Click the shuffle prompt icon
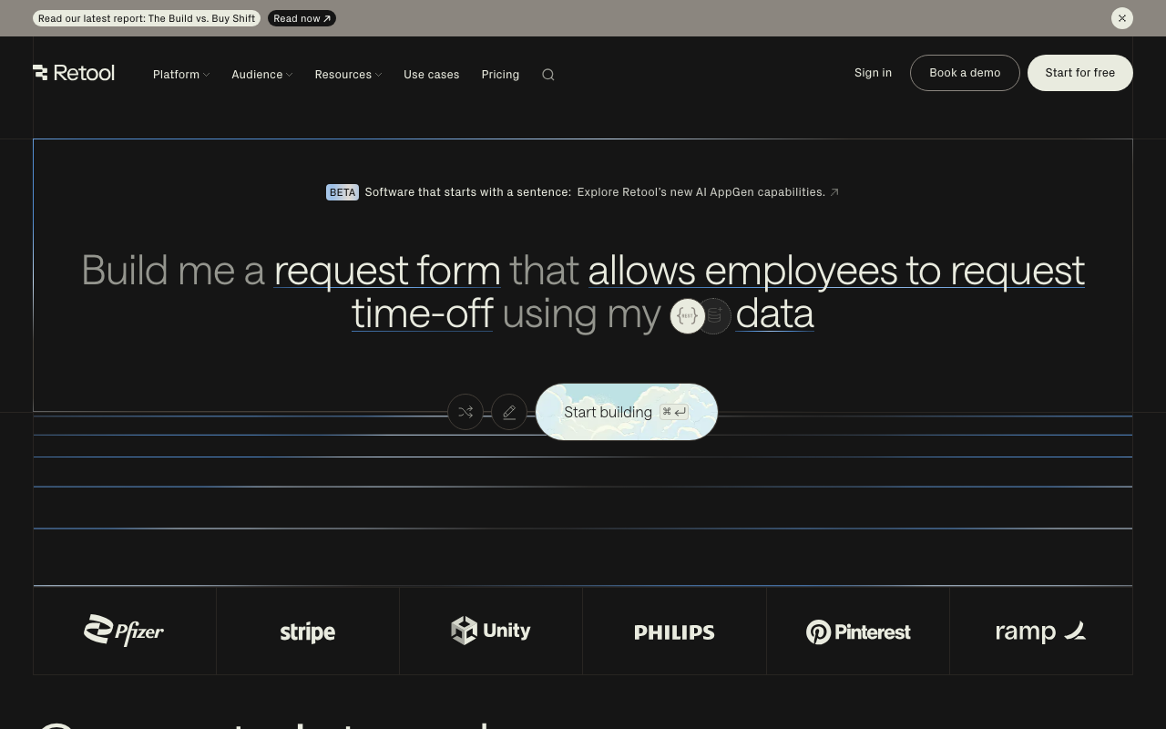 pos(465,412)
